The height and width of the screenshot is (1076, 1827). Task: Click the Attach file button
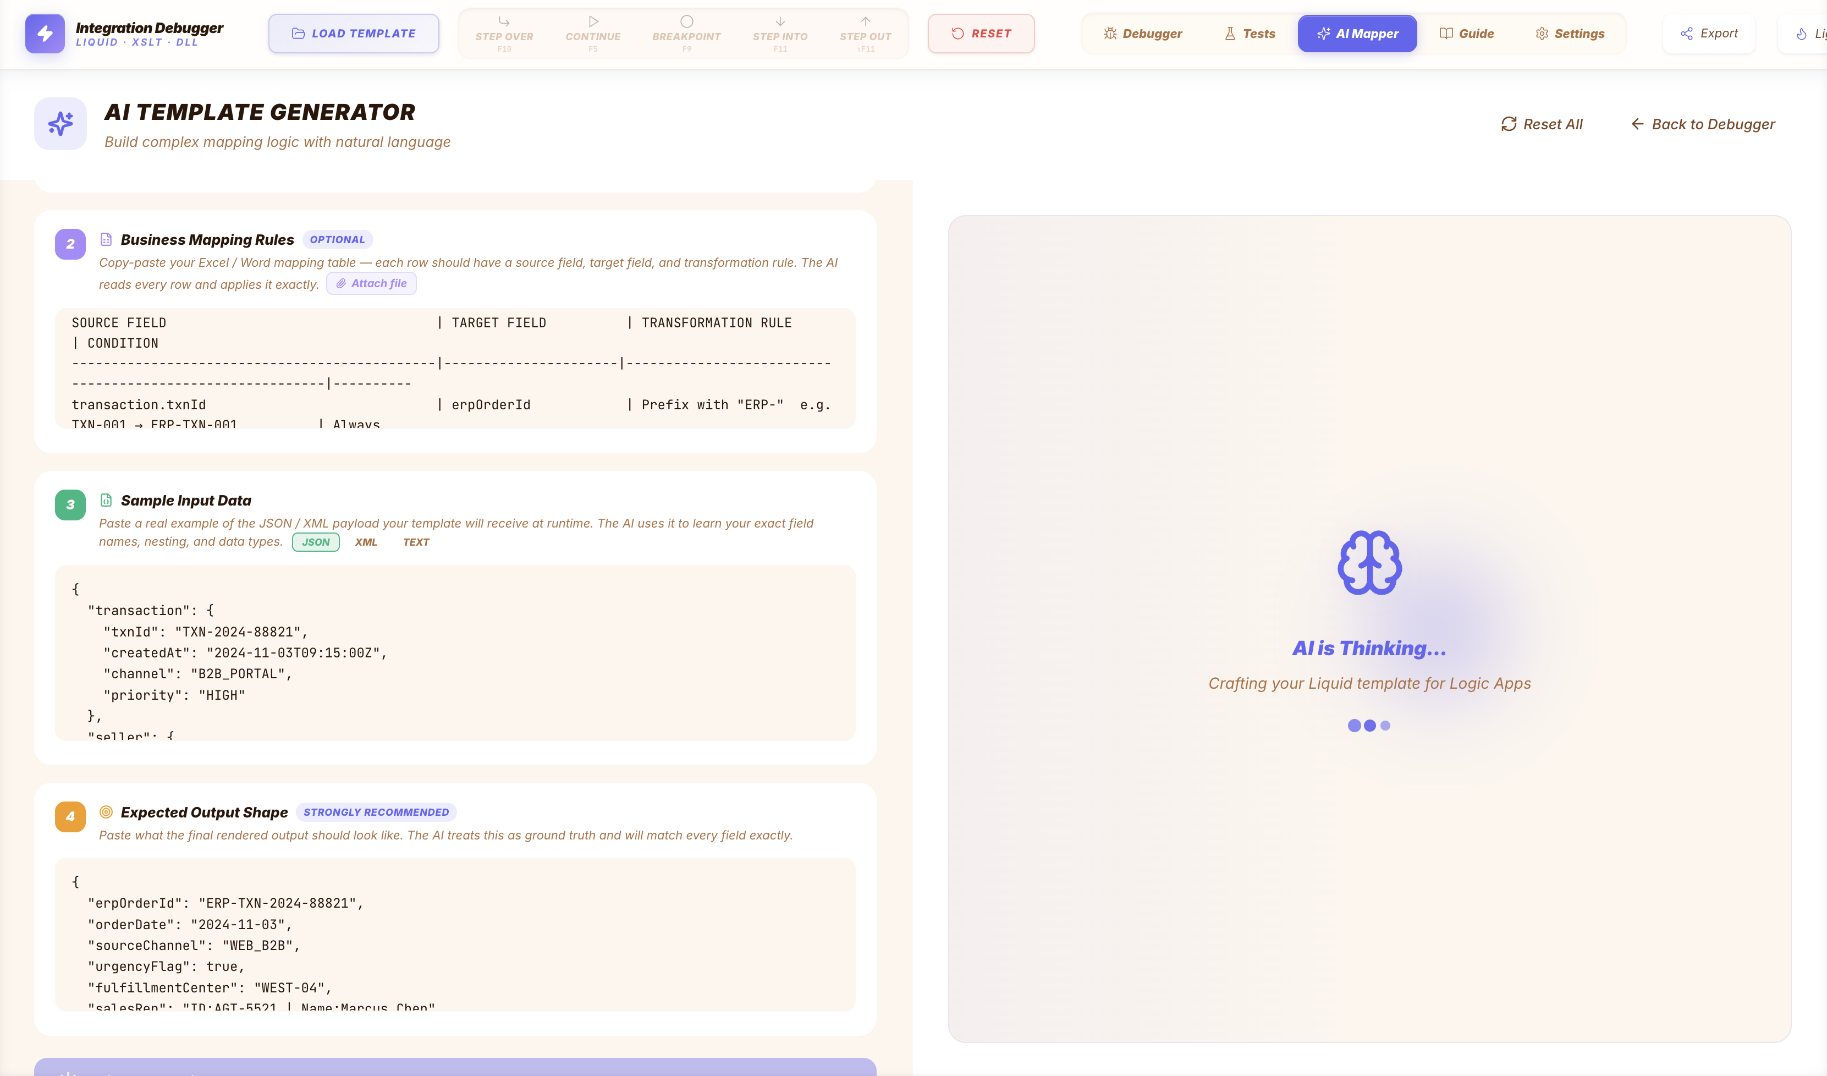(x=371, y=283)
